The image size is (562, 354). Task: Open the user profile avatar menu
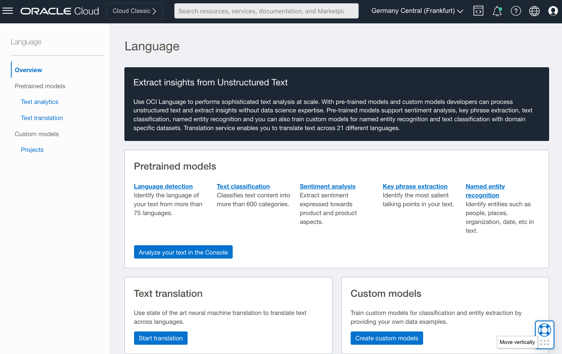click(553, 11)
